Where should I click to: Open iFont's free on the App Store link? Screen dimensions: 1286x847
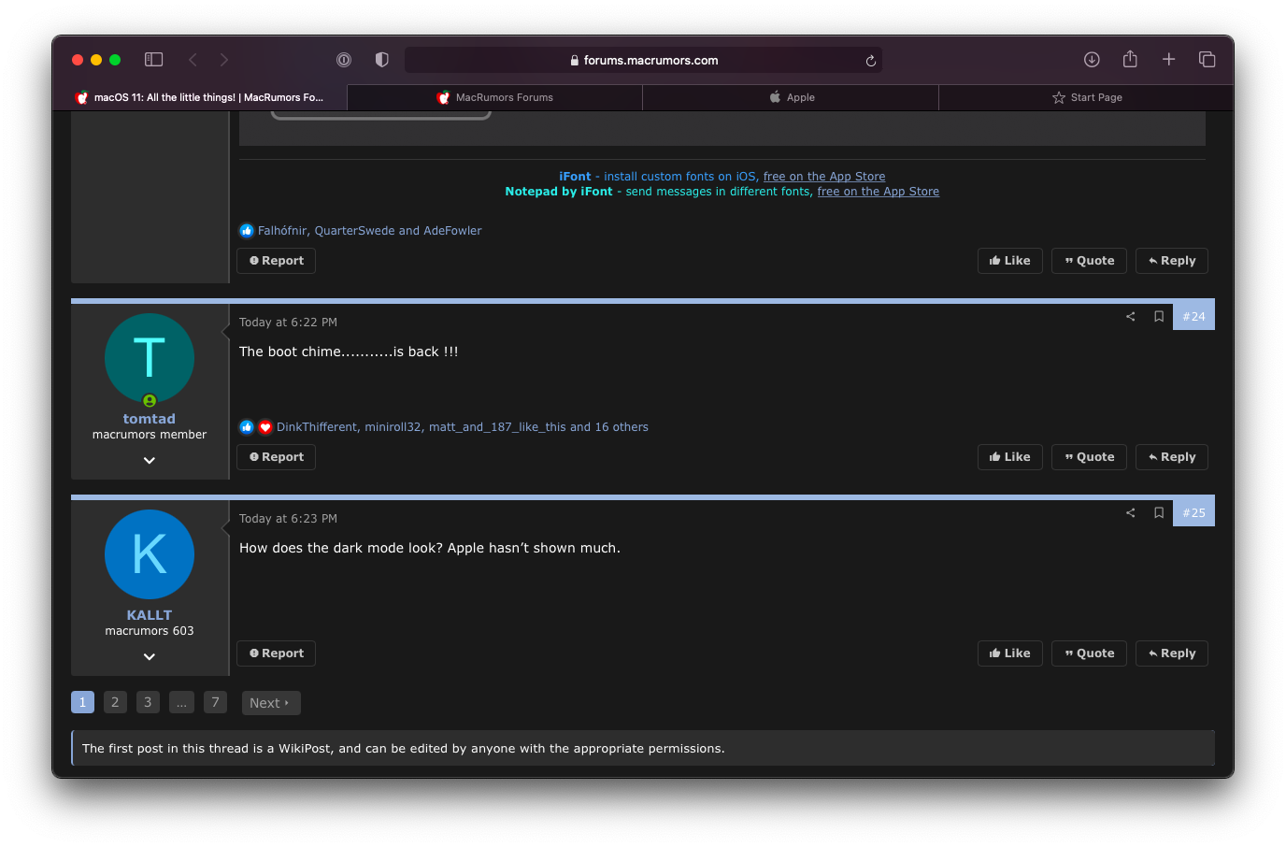tap(824, 176)
